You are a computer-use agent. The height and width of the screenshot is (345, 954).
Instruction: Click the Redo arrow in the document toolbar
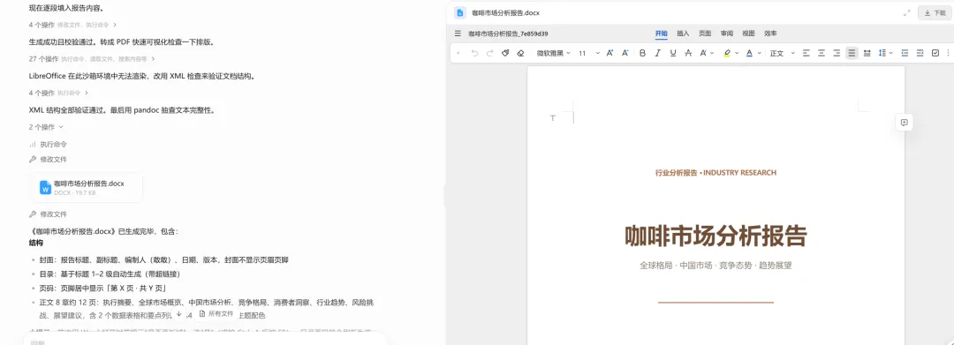tap(489, 54)
